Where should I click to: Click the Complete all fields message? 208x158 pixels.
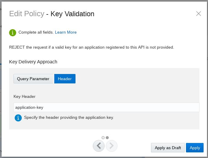click(x=36, y=32)
